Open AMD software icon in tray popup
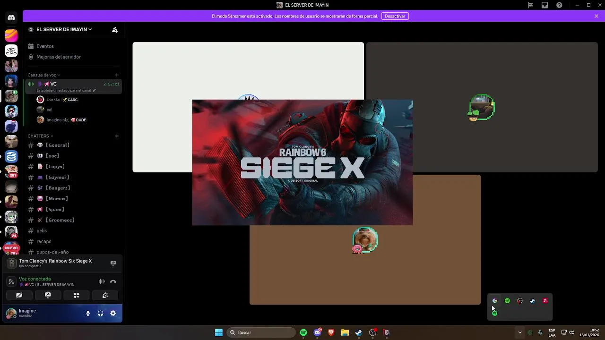Viewport: 605px width, 340px height. tap(545, 301)
